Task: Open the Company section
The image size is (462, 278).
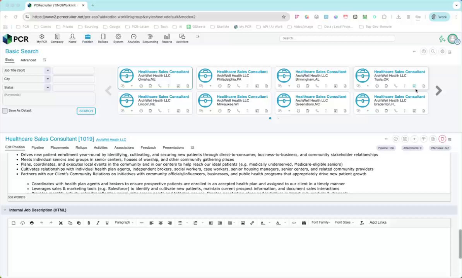Action: (57, 39)
